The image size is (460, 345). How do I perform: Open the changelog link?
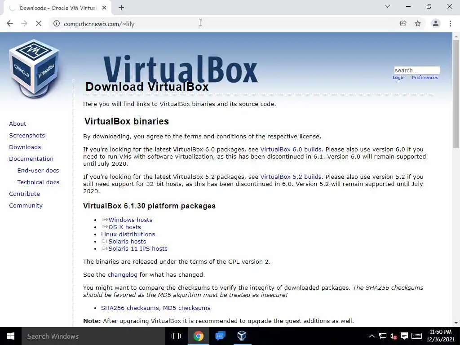pyautogui.click(x=122, y=275)
